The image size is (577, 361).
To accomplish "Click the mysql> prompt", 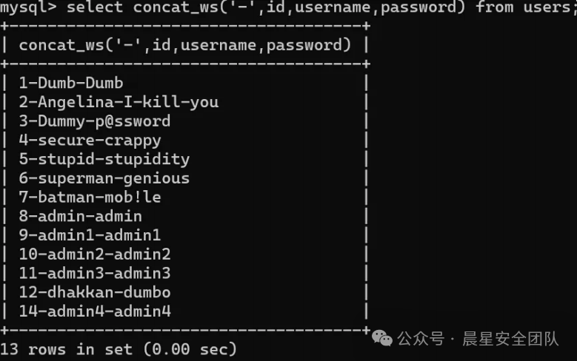I will click(x=29, y=7).
